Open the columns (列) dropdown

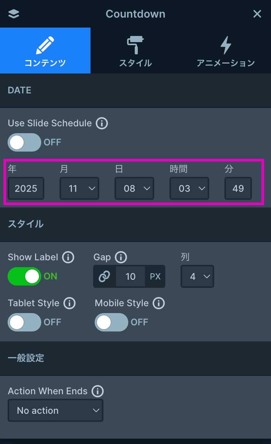pyautogui.click(x=197, y=276)
